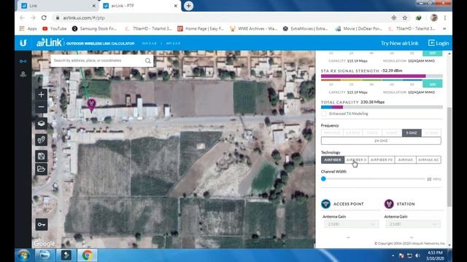
Task: Open Movie | DoDear Por... bookmark
Action: point(358,28)
